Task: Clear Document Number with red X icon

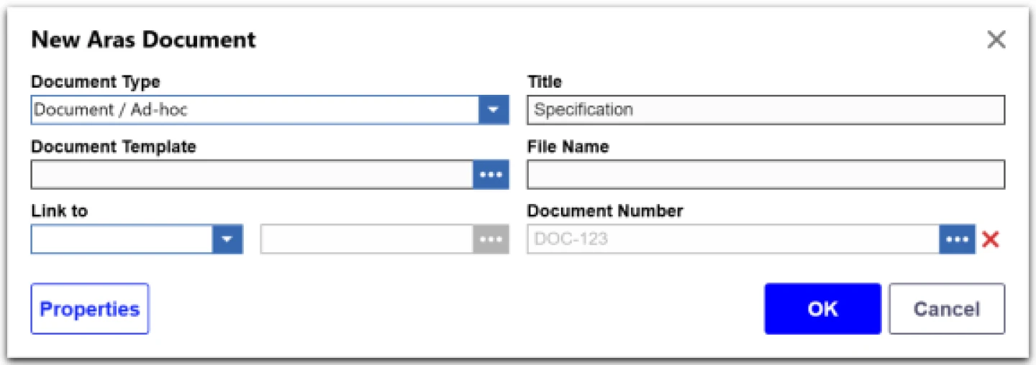Action: point(991,239)
